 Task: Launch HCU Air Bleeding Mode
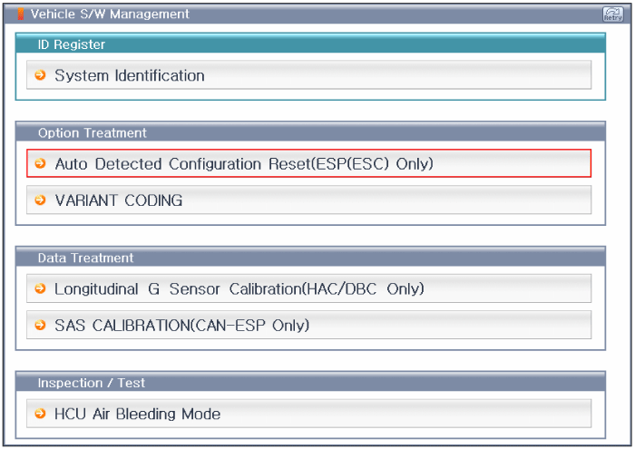(x=309, y=414)
